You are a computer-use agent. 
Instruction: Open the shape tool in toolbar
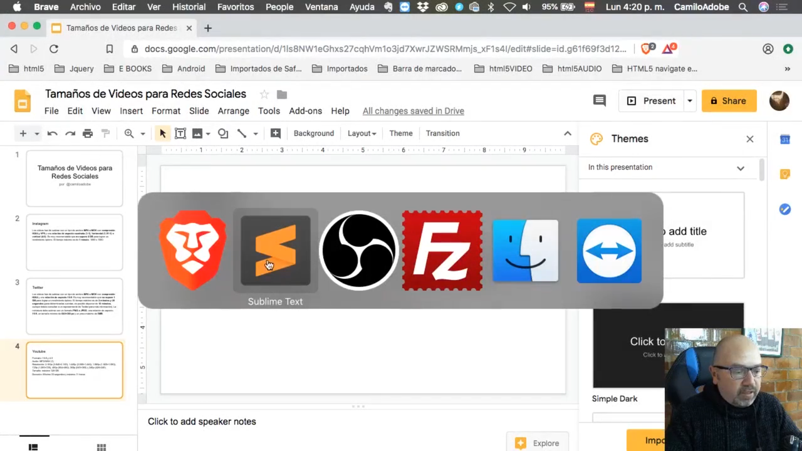tap(223, 133)
